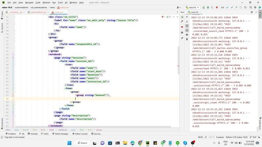Open the Tools menu
The width and height of the screenshot is (262, 147).
click(60, 3)
